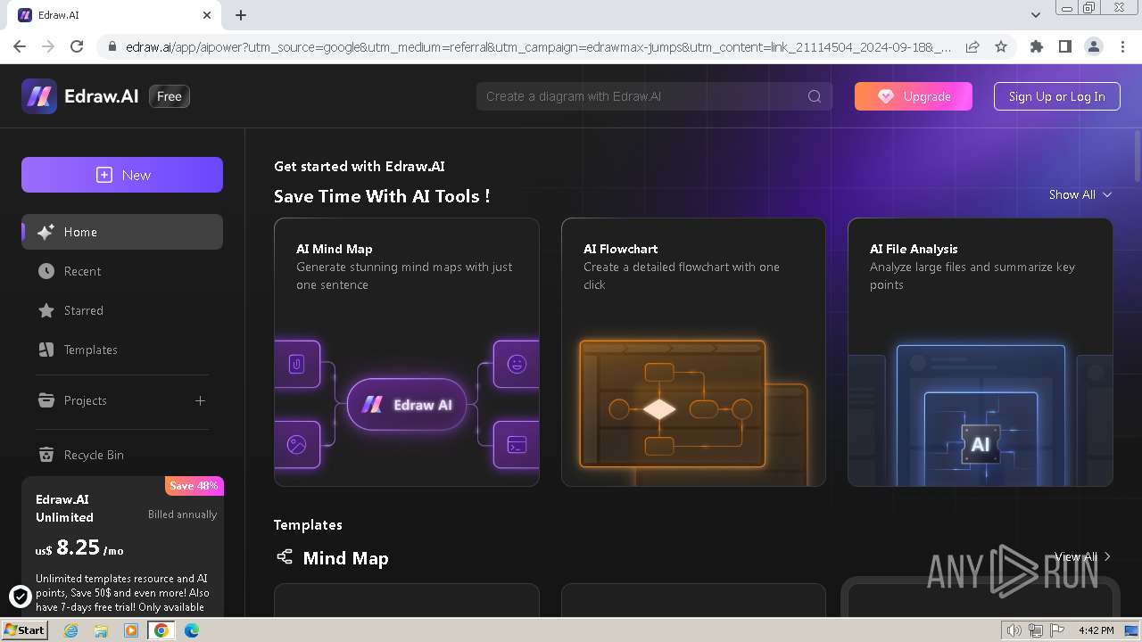Click Sign Up or Log In
The image size is (1142, 642).
pos(1056,96)
